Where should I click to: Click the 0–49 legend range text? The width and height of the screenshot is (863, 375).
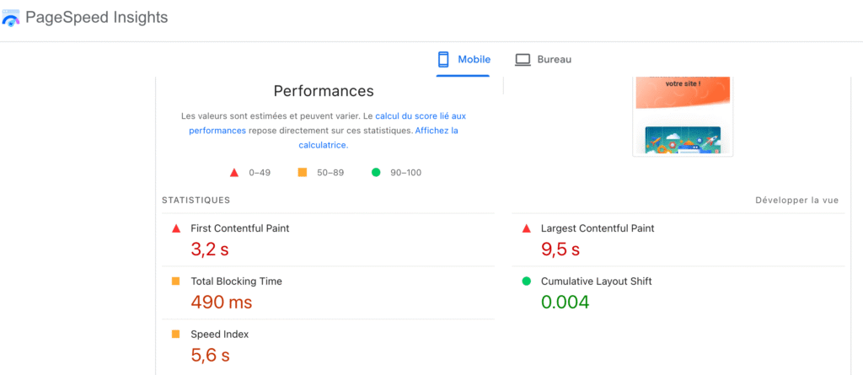(x=260, y=173)
